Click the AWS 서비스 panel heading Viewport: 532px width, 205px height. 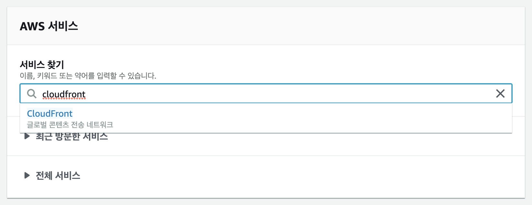[x=49, y=26]
